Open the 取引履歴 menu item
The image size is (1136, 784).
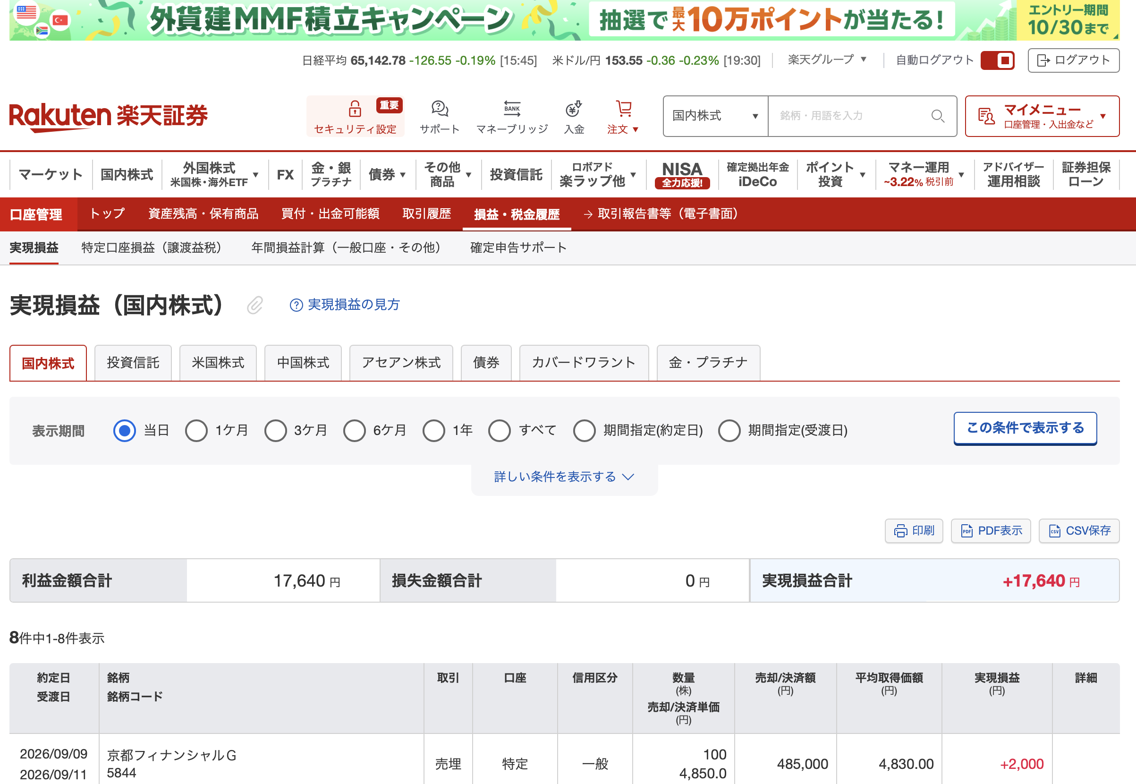(x=426, y=213)
